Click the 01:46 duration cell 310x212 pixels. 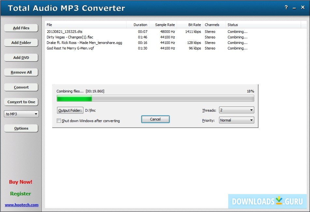pos(142,37)
